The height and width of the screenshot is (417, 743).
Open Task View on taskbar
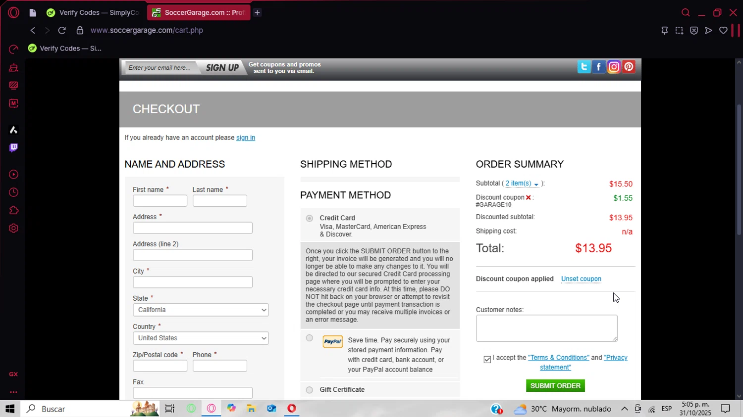pyautogui.click(x=170, y=409)
